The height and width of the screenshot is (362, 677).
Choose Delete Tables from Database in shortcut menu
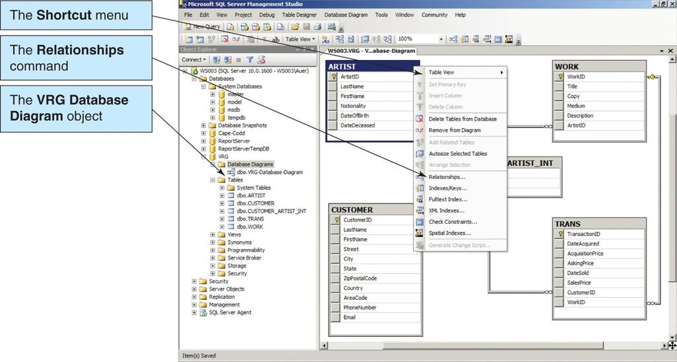pos(460,119)
